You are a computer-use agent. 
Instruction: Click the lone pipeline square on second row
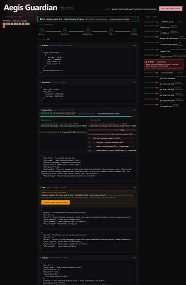(x=4, y=26)
